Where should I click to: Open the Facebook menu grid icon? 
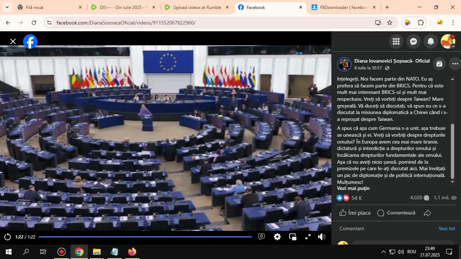tap(396, 42)
